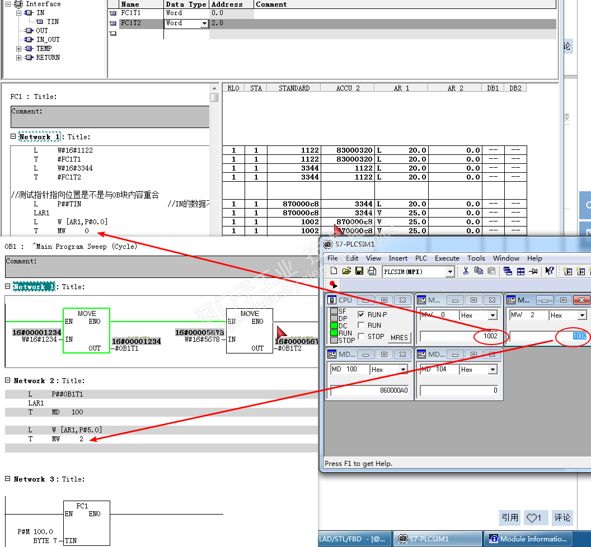Click the insert input variable icon in PLCSIM
The height and width of the screenshot is (547, 591).
567,271
